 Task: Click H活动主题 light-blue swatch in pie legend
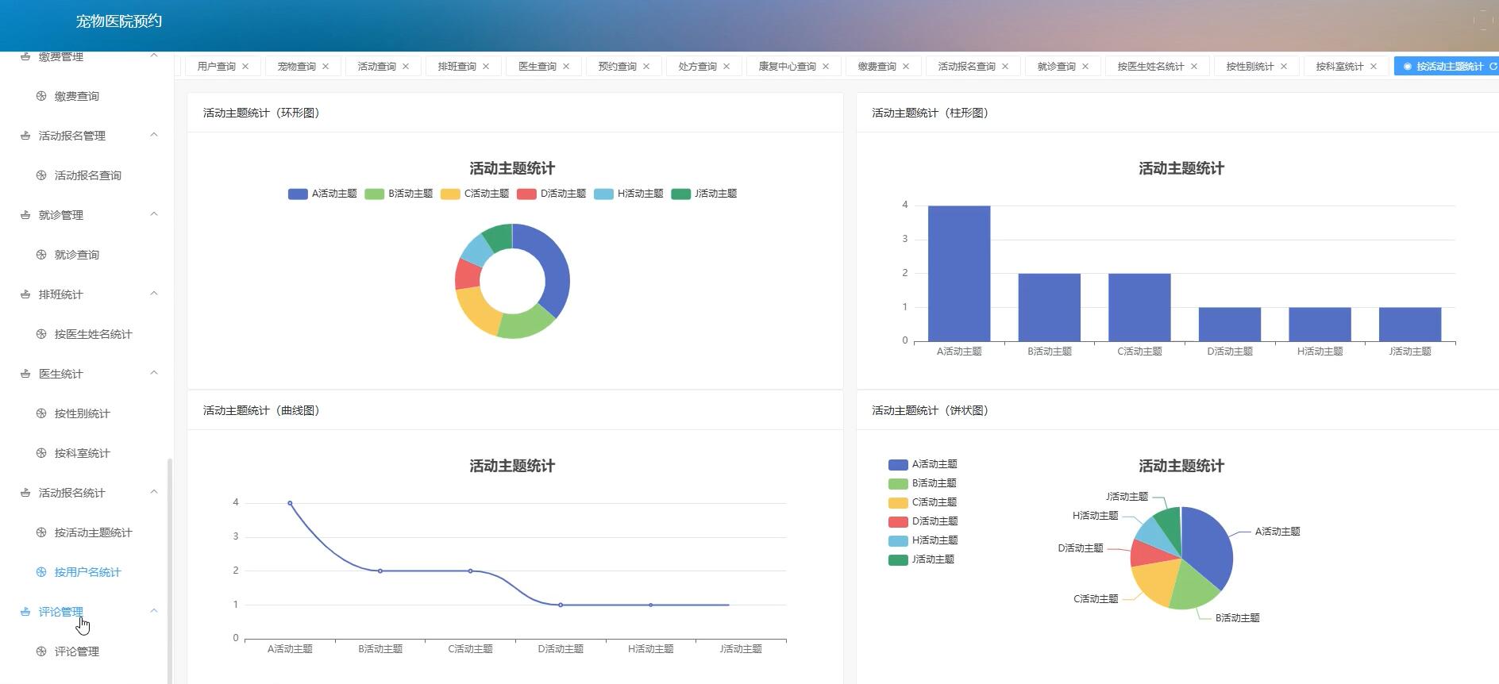[898, 540]
